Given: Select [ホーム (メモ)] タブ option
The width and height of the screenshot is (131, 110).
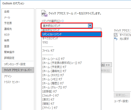Looking at the screenshot, I should pos(71,79).
